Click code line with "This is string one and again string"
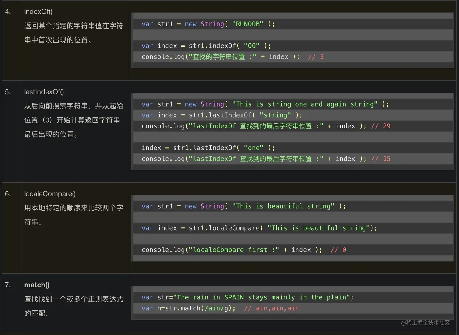The image size is (459, 335). [x=265, y=104]
